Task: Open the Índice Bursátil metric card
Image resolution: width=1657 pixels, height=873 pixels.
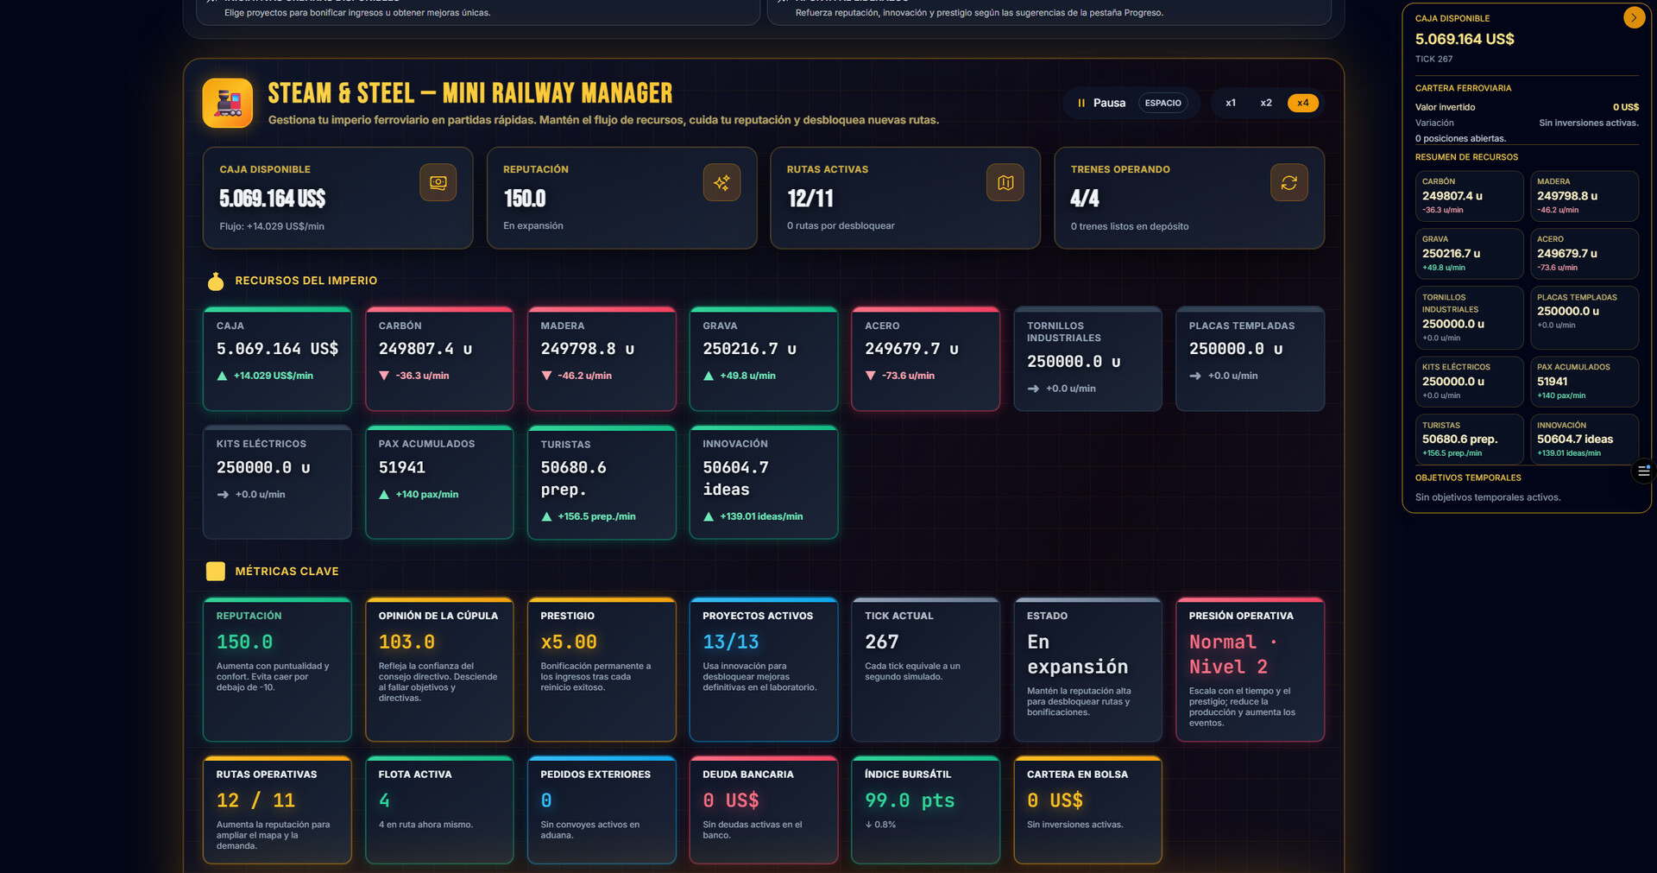Action: [925, 809]
